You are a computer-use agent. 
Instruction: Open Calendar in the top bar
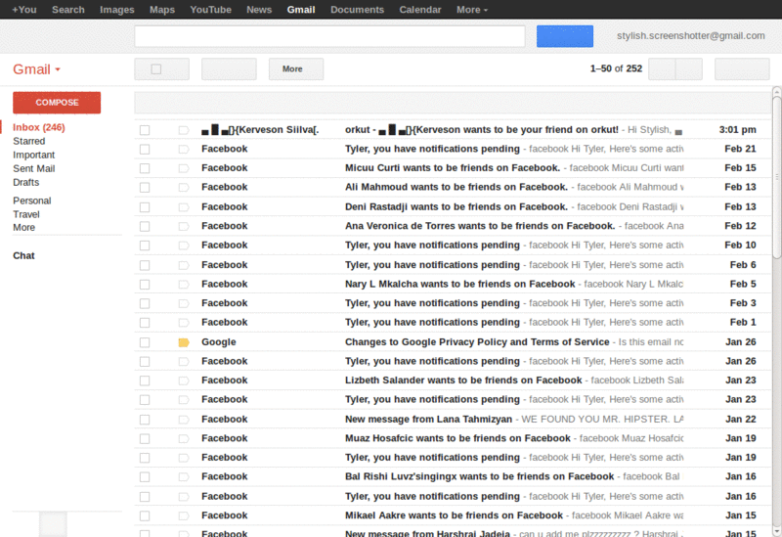420,10
